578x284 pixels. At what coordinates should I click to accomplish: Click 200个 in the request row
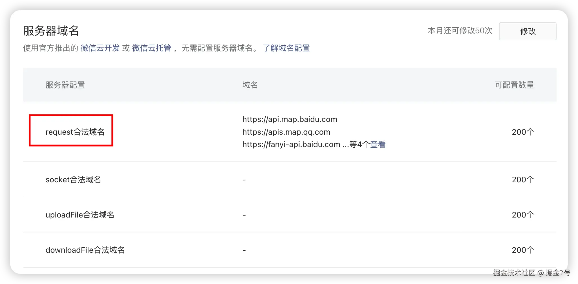523,132
